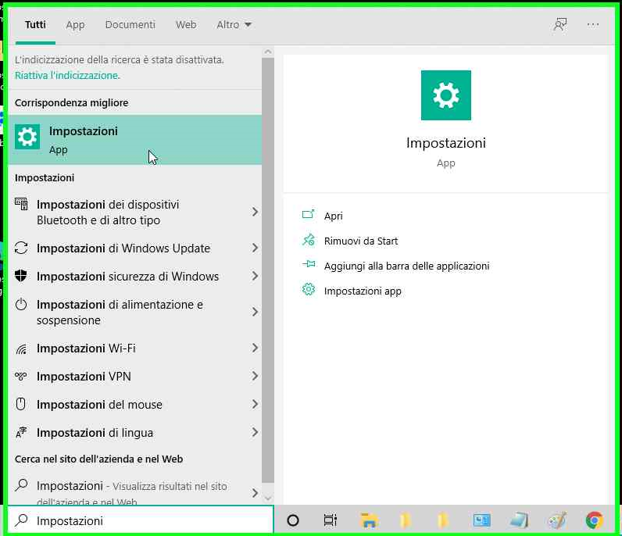Click the large Impostazioni gear tile in preview
Screen dimensions: 622x536
pyautogui.click(x=446, y=95)
